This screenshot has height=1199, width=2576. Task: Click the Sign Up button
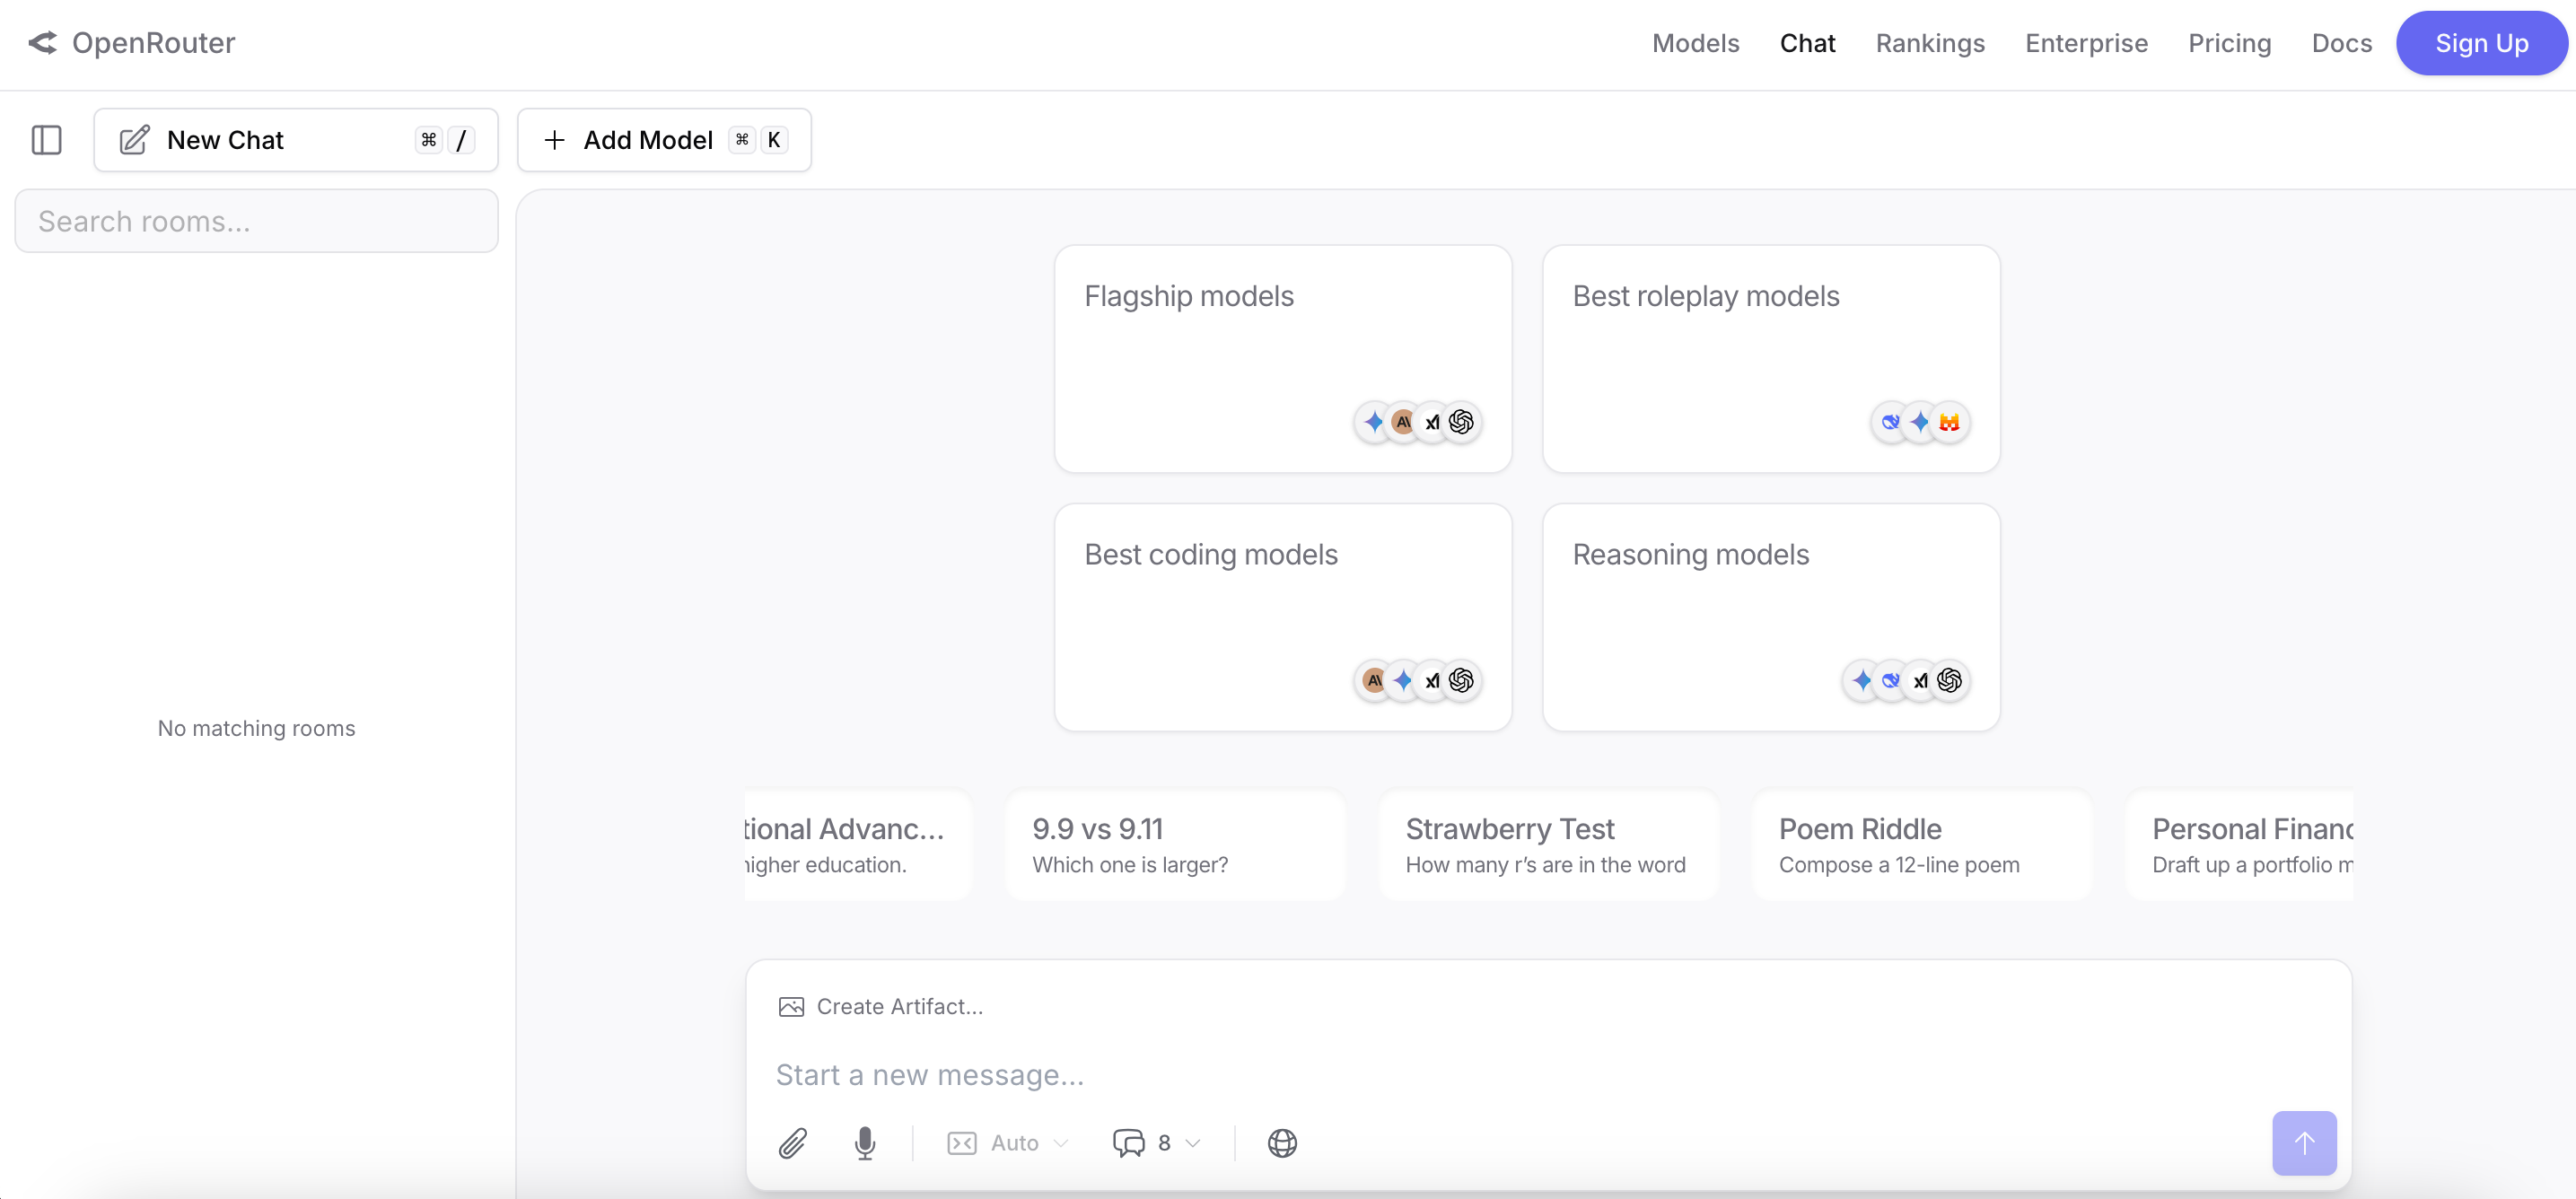[2482, 43]
